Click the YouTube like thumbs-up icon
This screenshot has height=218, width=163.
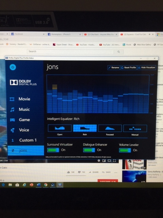point(68,172)
